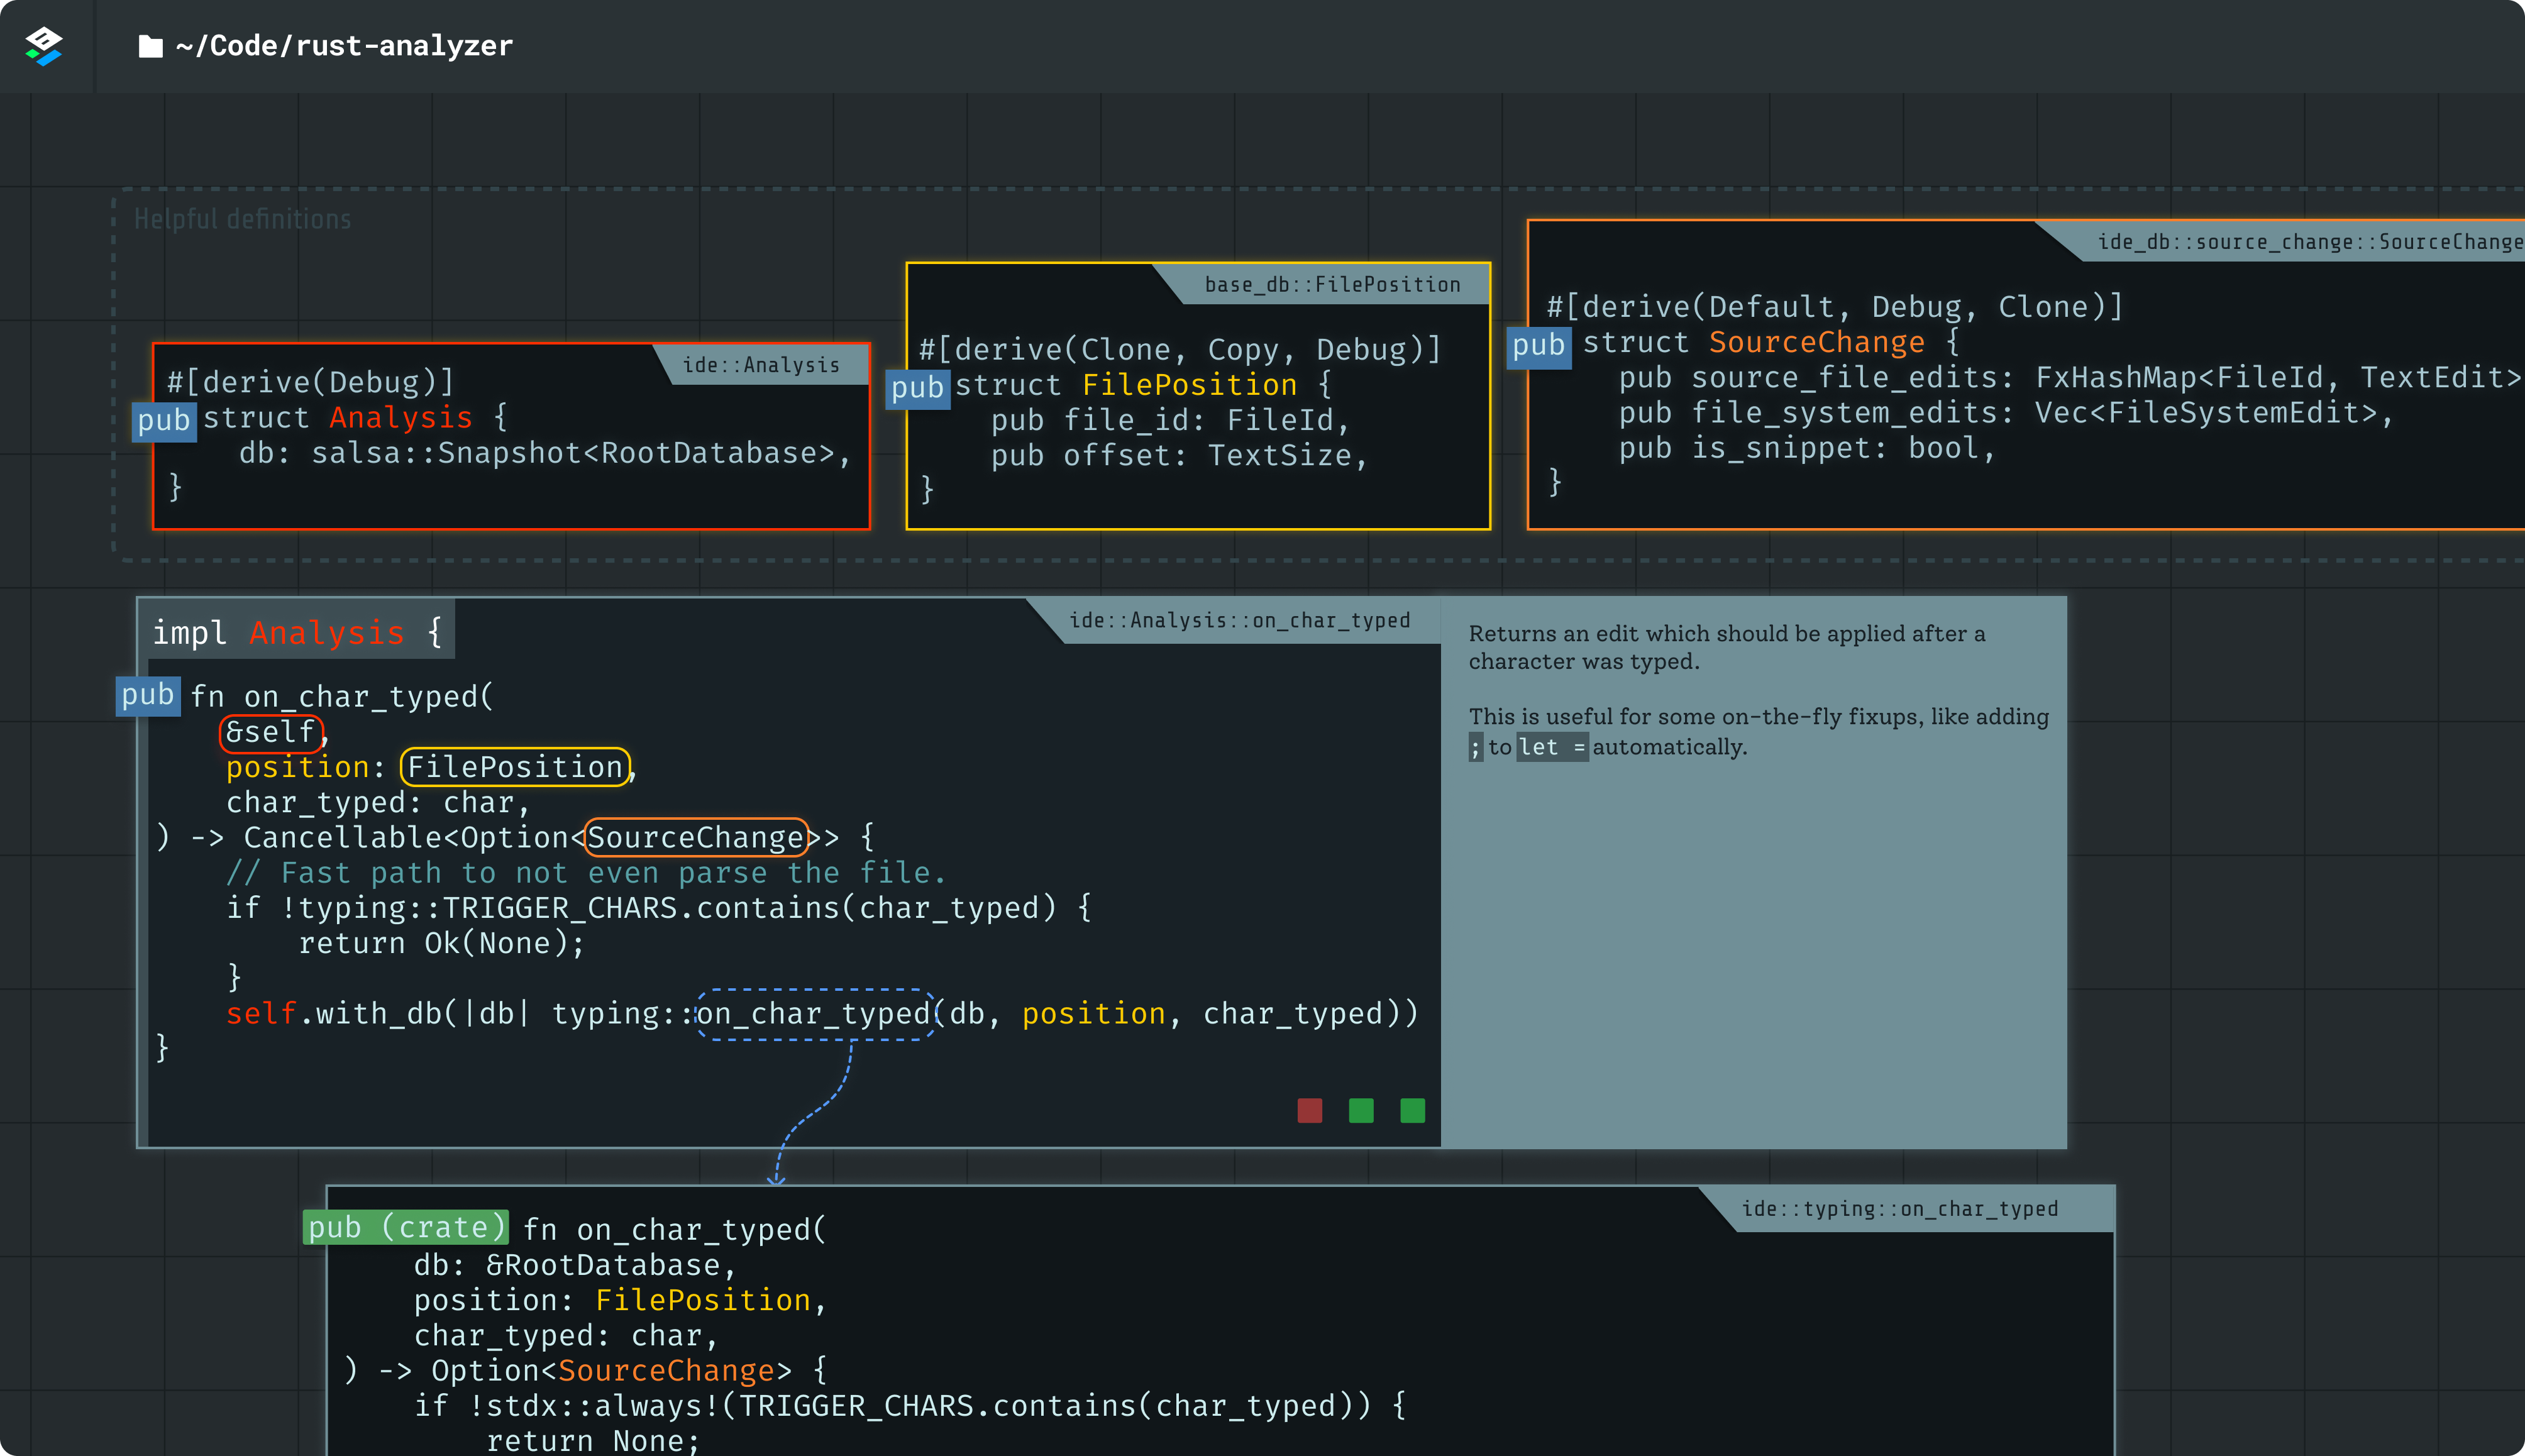
Task: Click the red square indicator in the on_char_typed card
Action: 1309,1110
